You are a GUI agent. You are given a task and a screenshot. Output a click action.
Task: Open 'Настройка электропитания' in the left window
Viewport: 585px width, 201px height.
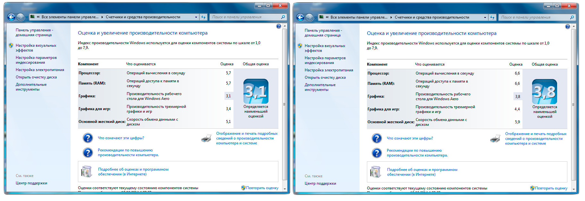[x=40, y=70]
